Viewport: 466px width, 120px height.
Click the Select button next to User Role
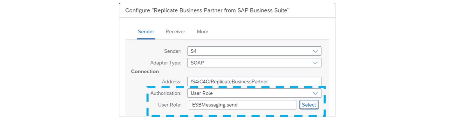tap(309, 105)
